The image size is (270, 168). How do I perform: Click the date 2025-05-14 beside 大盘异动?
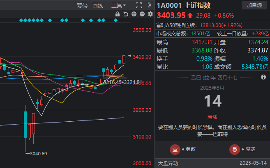coord(253,163)
